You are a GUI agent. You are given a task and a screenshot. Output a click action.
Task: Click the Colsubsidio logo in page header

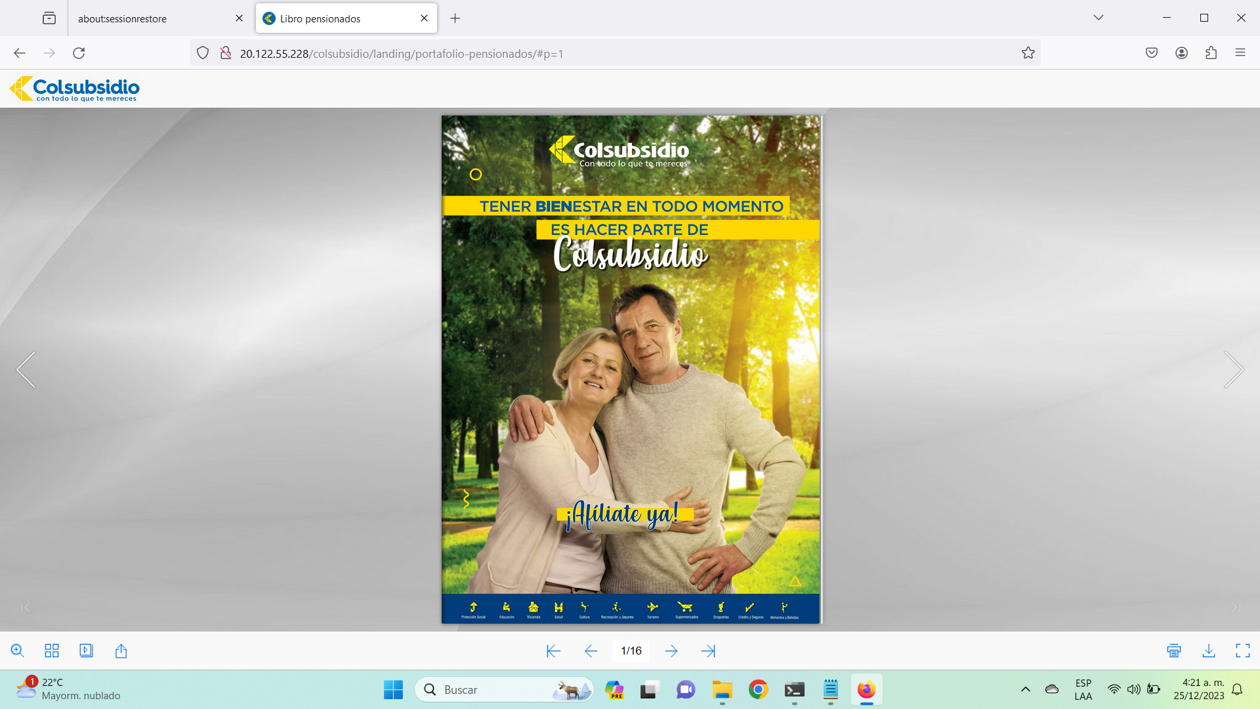click(x=75, y=89)
